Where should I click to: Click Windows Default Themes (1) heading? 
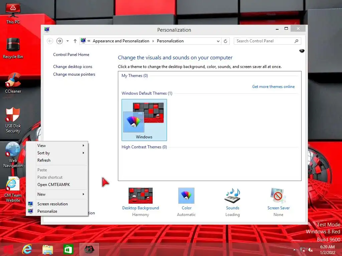[x=147, y=93]
